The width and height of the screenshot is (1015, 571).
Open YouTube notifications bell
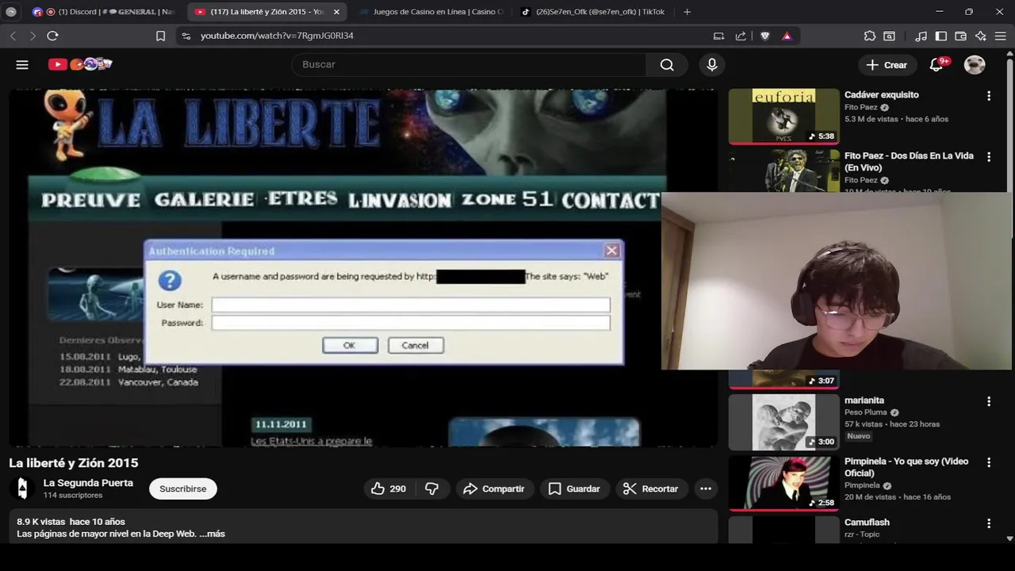936,65
